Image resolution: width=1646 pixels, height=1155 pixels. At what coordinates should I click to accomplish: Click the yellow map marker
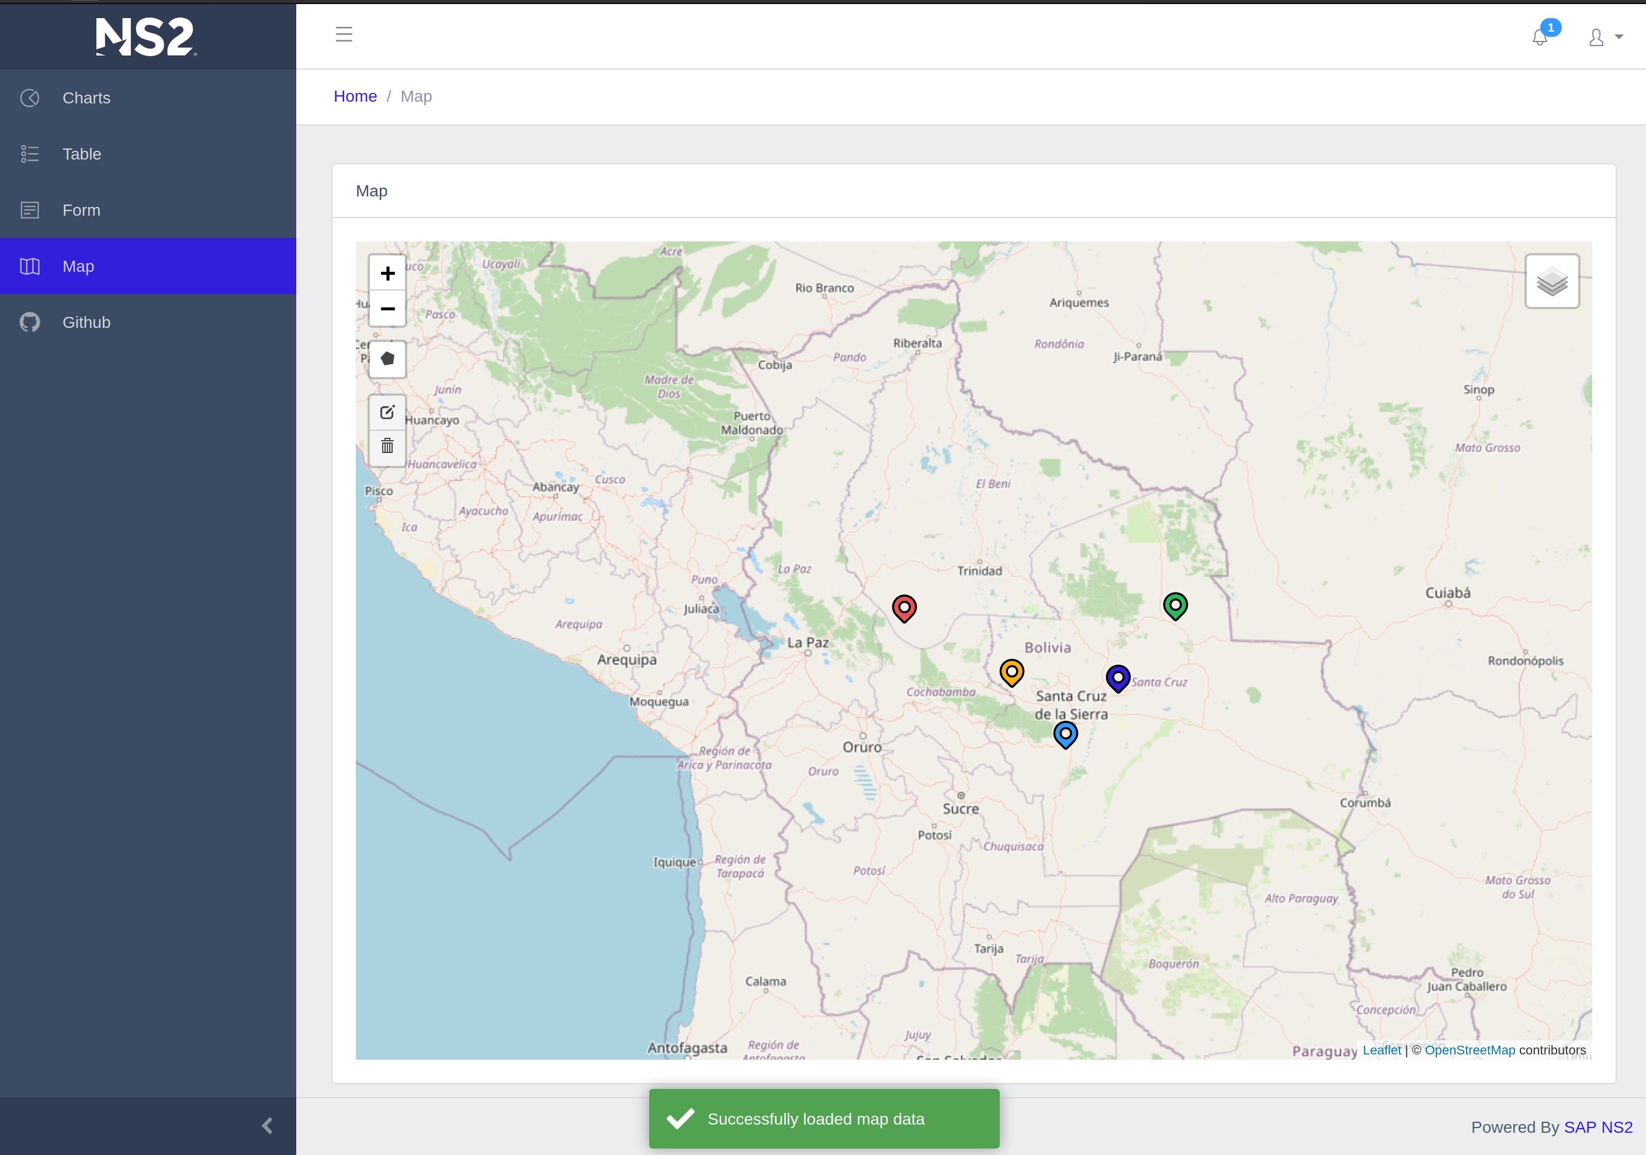1011,673
